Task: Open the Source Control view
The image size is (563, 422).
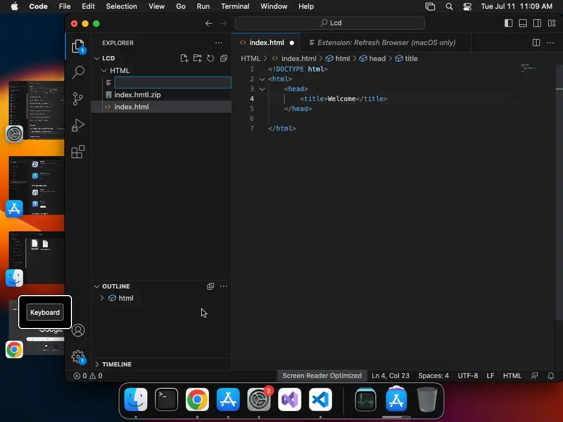Action: [x=78, y=99]
